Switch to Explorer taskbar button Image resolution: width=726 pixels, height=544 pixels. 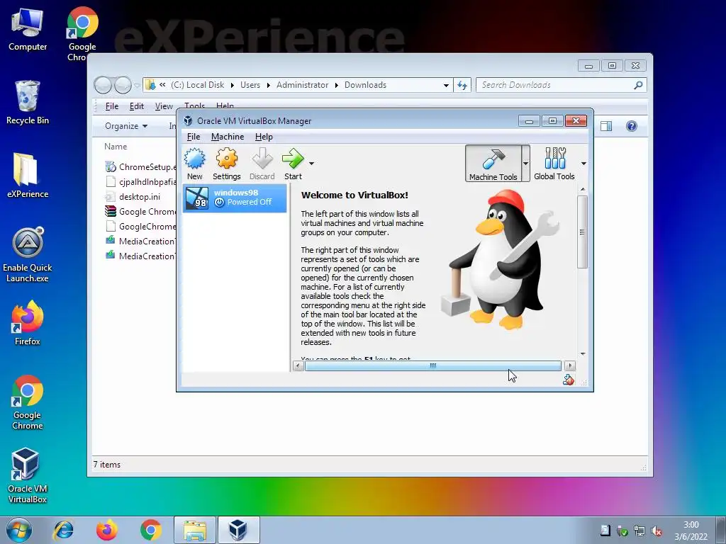point(195,530)
